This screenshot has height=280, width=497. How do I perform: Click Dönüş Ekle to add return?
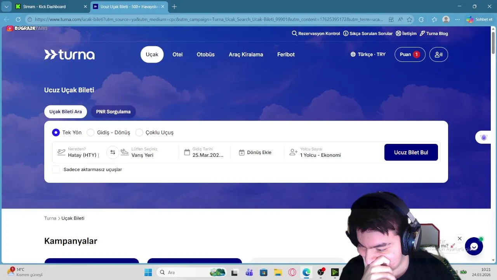255,152
